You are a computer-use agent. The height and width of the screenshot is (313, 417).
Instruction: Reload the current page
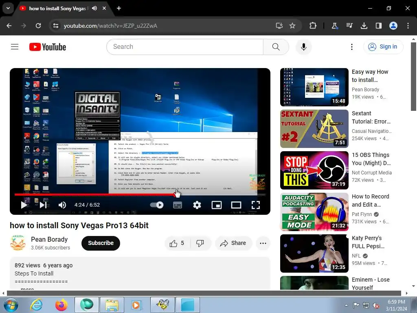tap(38, 26)
